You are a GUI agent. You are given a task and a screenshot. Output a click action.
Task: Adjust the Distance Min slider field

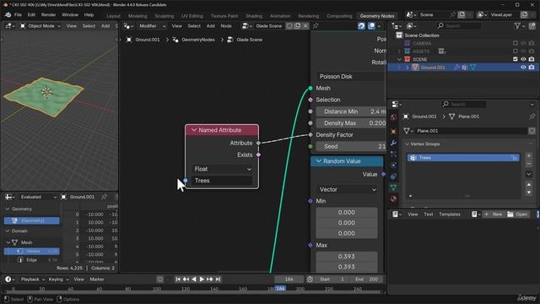[x=351, y=111]
